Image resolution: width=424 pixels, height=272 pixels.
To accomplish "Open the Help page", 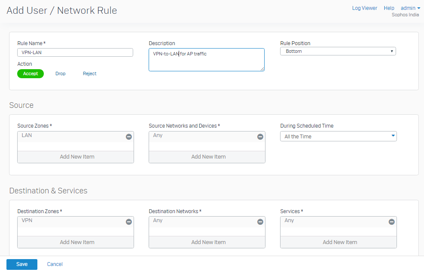I will 389,8.
